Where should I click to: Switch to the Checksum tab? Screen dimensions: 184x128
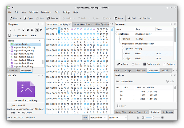coord(140,71)
